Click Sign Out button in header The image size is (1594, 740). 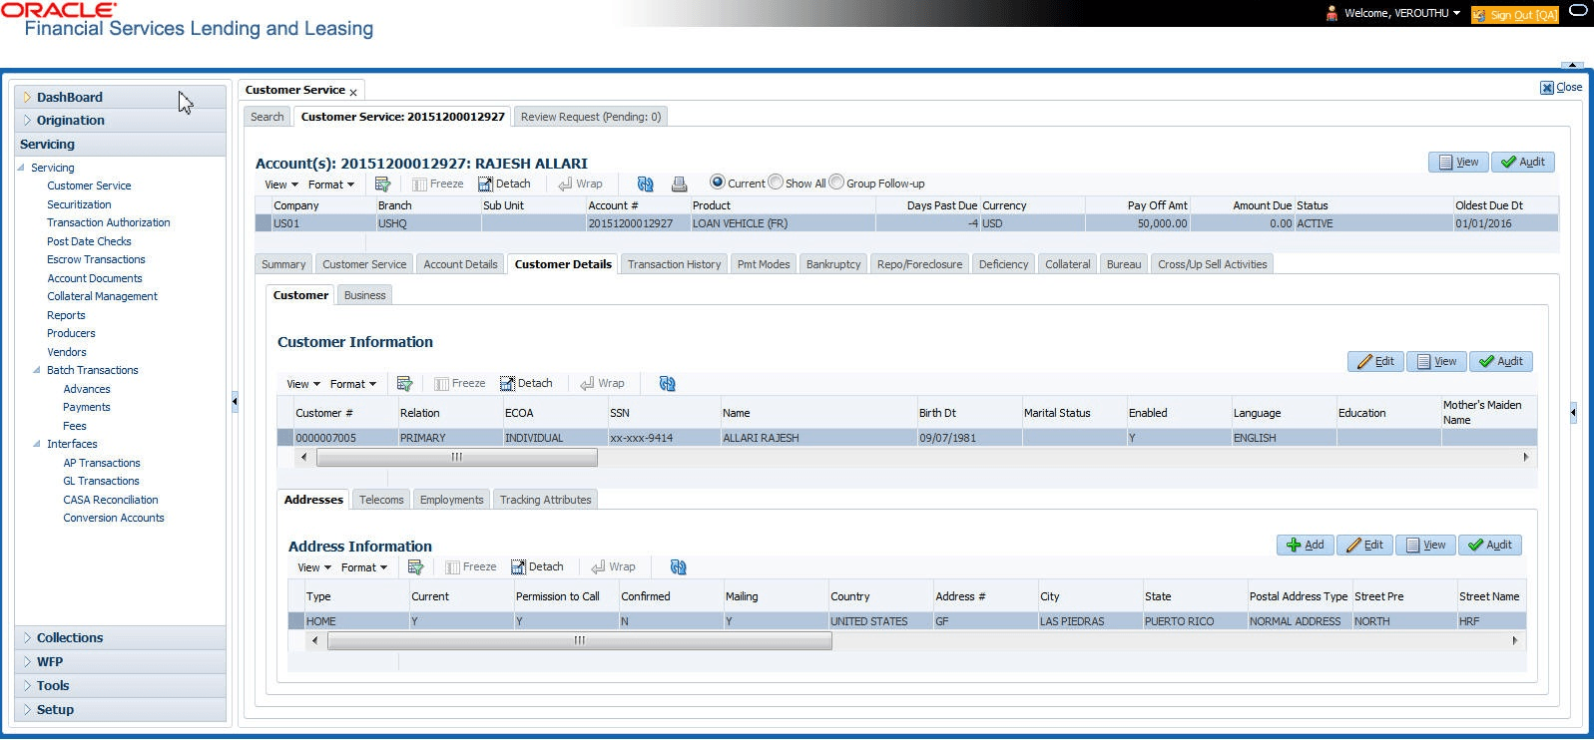pos(1514,15)
